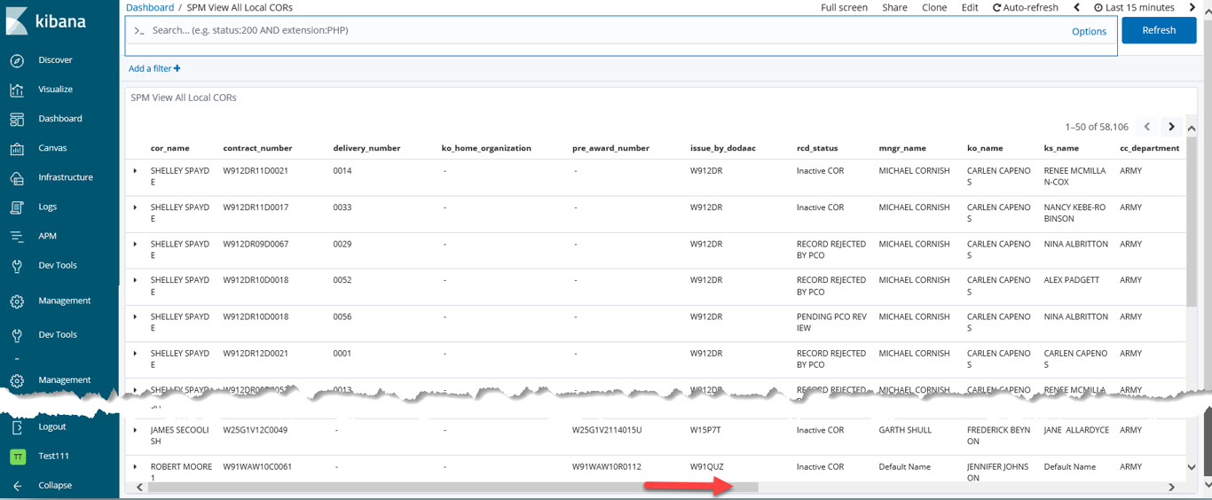Expand the row with delivery number 0029
Image resolution: width=1212 pixels, height=500 pixels.
click(x=135, y=244)
